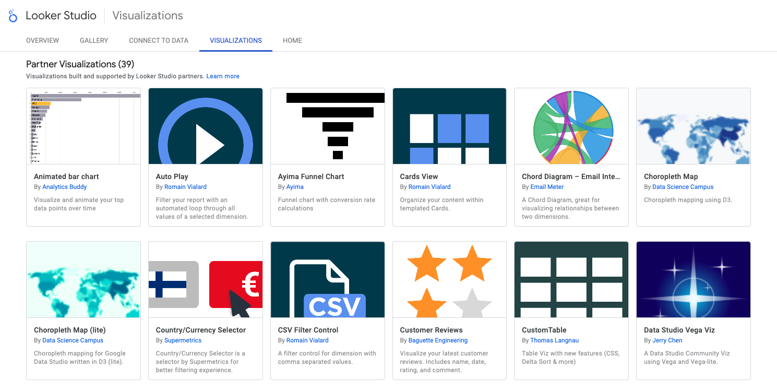Open the Data Science Campus link
The height and width of the screenshot is (391, 777).
[683, 186]
